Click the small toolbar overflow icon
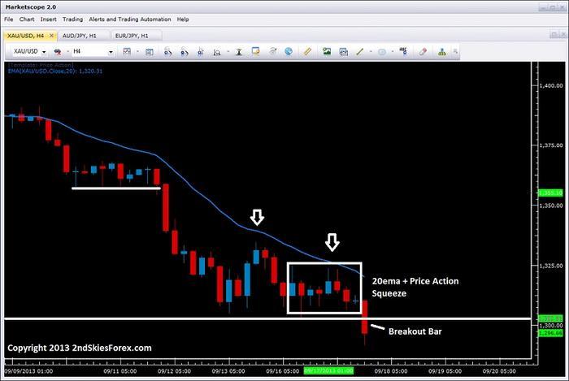 [455, 52]
